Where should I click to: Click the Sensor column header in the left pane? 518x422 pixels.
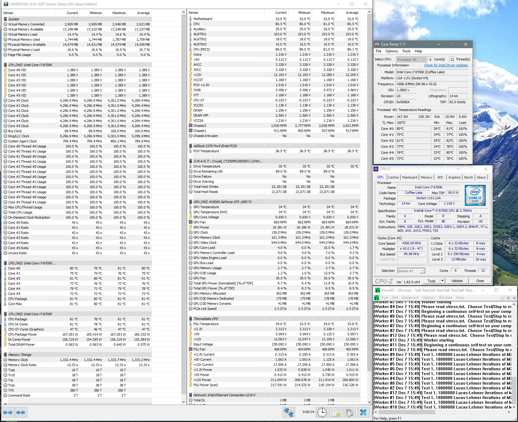click(x=29, y=13)
